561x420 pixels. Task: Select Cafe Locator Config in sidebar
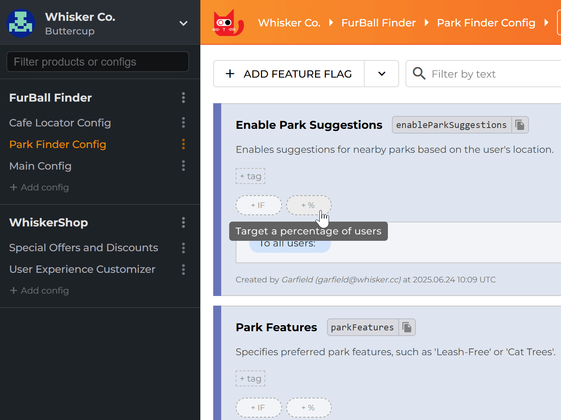60,123
